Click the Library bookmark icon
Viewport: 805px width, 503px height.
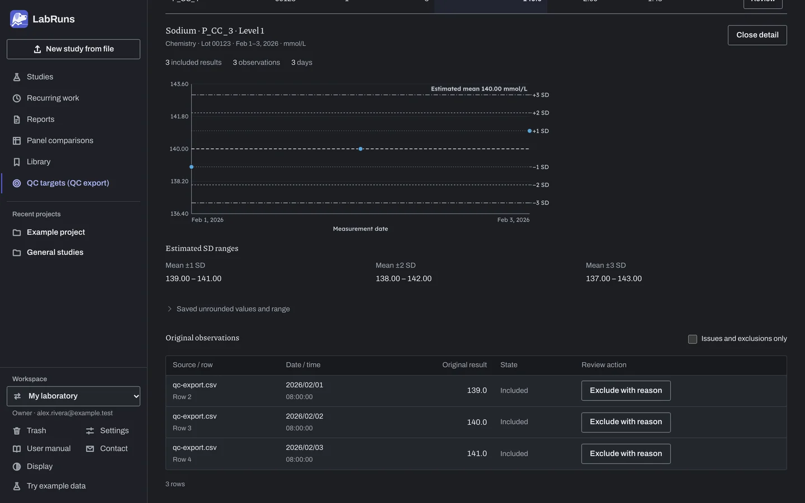click(17, 162)
